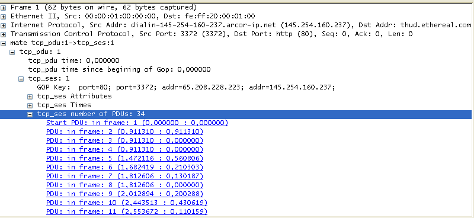
Task: Expand the Transmission Control Protocol node
Action: click(x=3, y=34)
